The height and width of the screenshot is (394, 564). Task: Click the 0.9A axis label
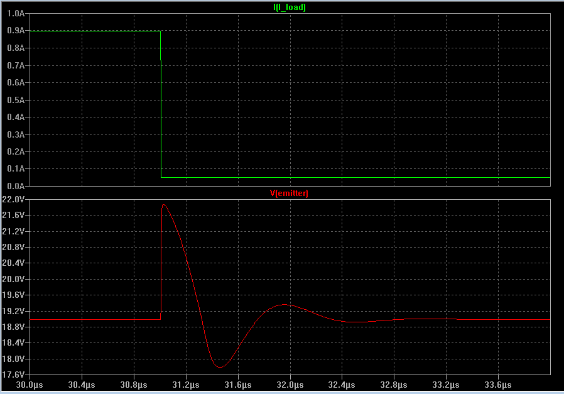16,31
